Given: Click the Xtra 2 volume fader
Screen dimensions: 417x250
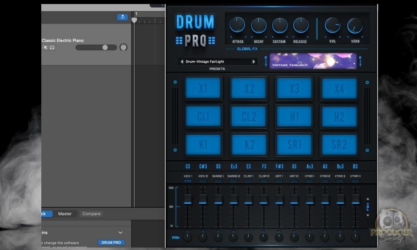Looking at the screenshot, I should point(325,199).
